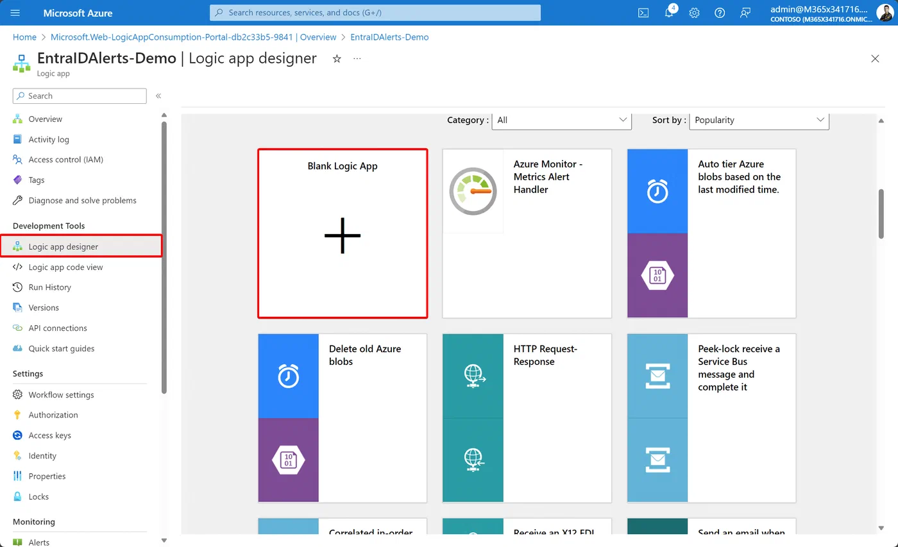898x547 pixels.
Task: Collapse the left sidebar with double chevron
Action: 158,96
